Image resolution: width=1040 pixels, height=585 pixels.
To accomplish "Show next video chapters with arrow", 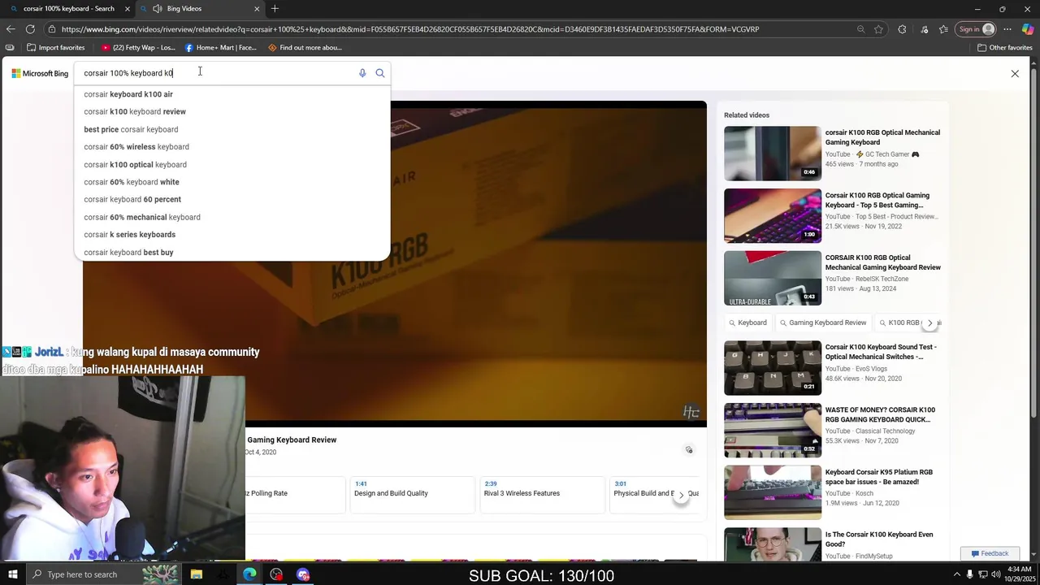I will (x=681, y=495).
